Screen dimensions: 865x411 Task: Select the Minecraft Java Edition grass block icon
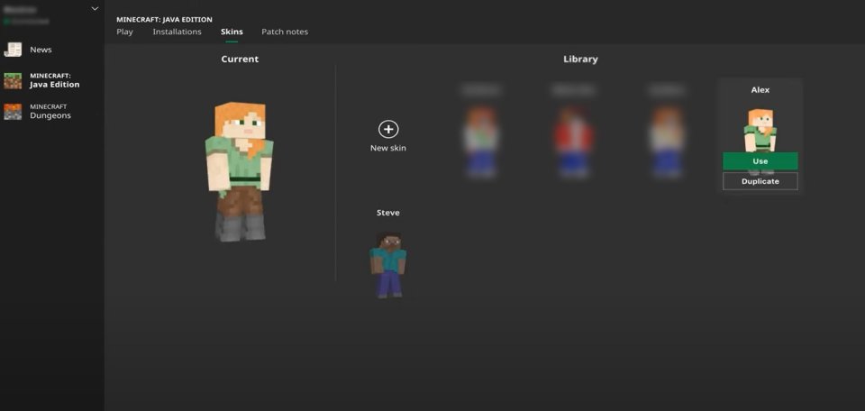point(13,80)
